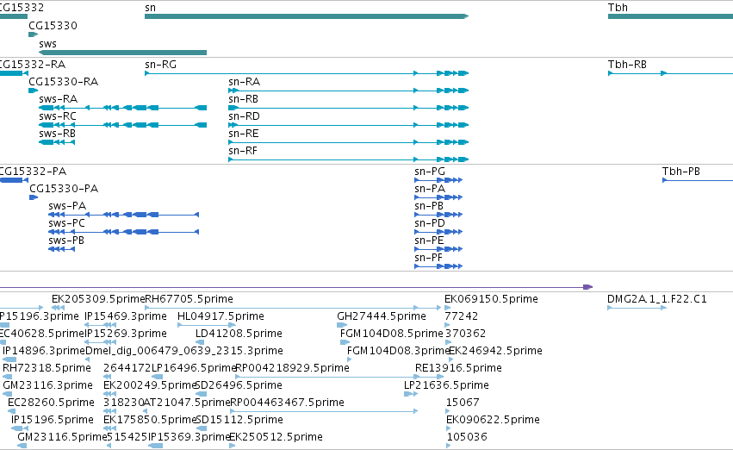Click the sn gene span bar

click(307, 16)
